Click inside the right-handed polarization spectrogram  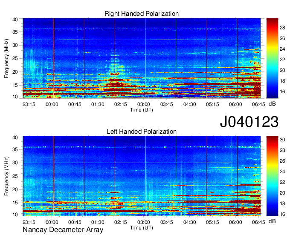click(142, 58)
